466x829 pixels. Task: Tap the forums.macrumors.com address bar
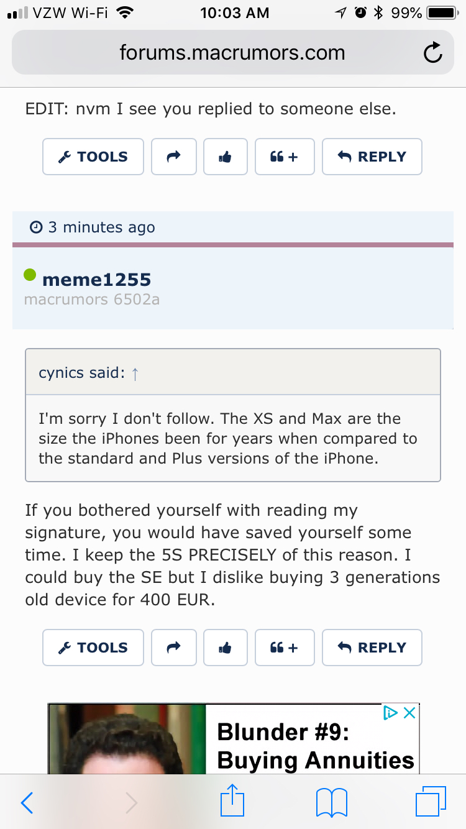click(x=233, y=53)
